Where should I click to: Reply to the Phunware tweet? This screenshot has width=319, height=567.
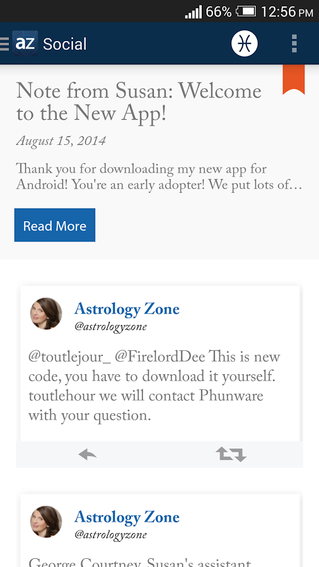pyautogui.click(x=88, y=454)
